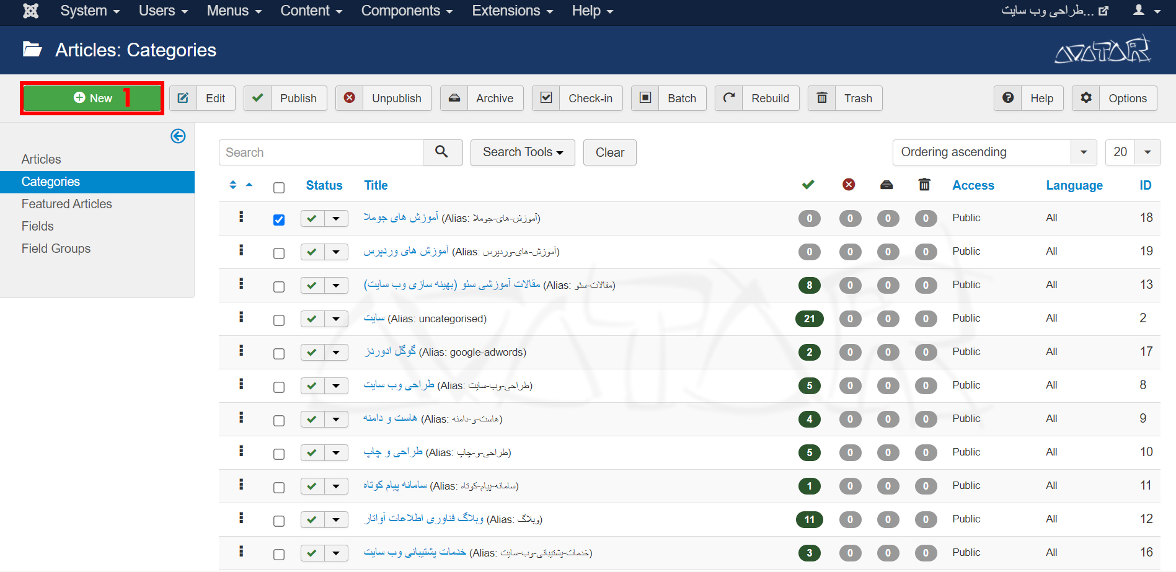
Task: Click published count badge 8 in row ID 13
Action: (x=809, y=285)
